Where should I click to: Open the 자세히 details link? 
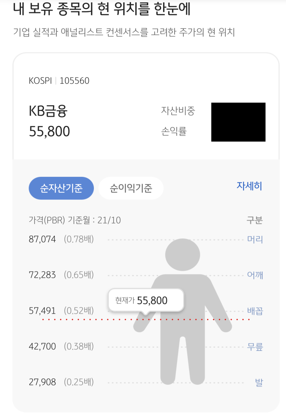click(249, 186)
